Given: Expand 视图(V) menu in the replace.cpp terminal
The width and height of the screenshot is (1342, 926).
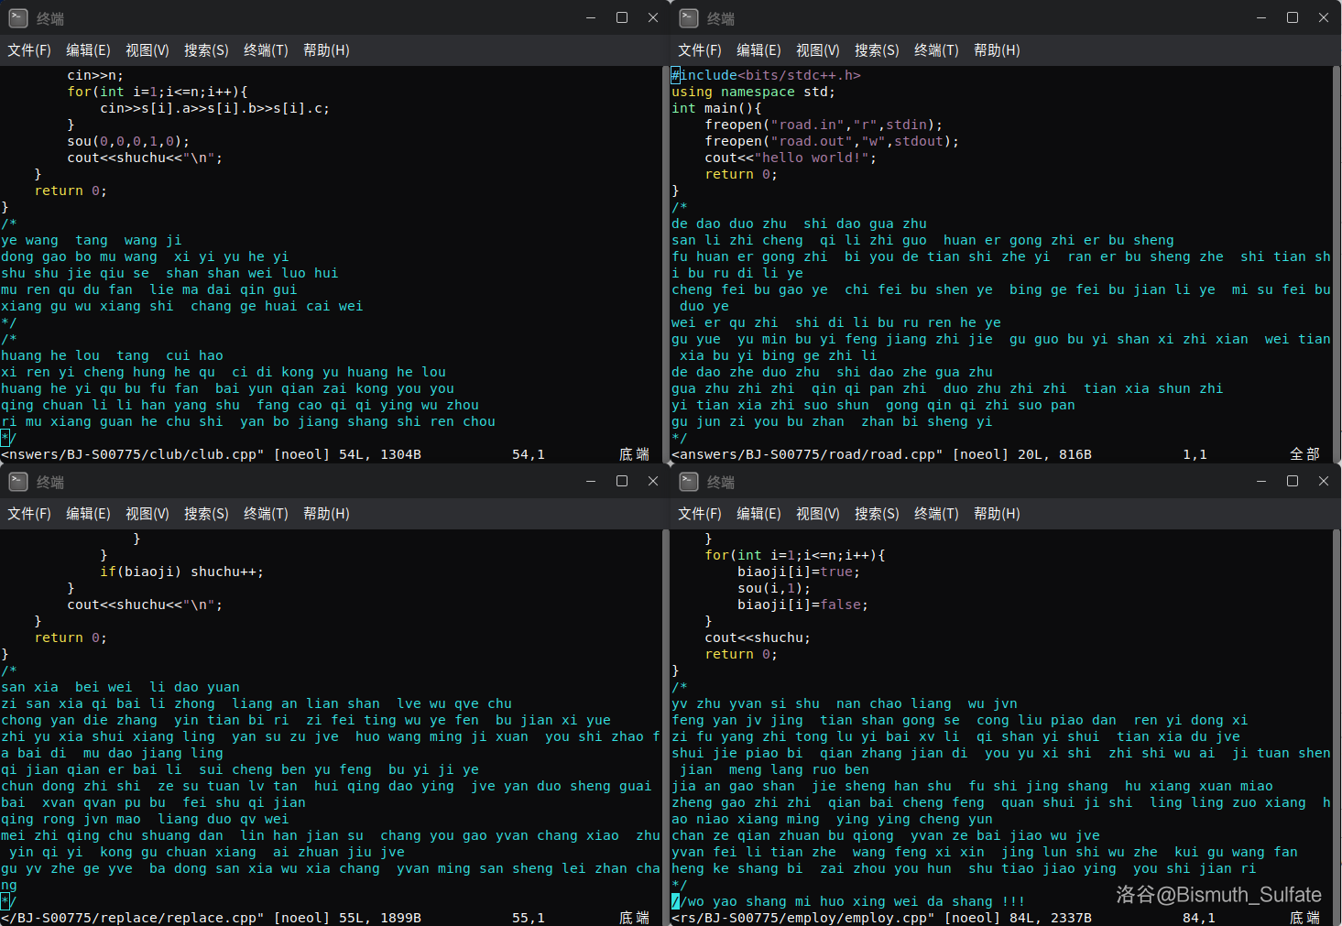Looking at the screenshot, I should tap(147, 514).
